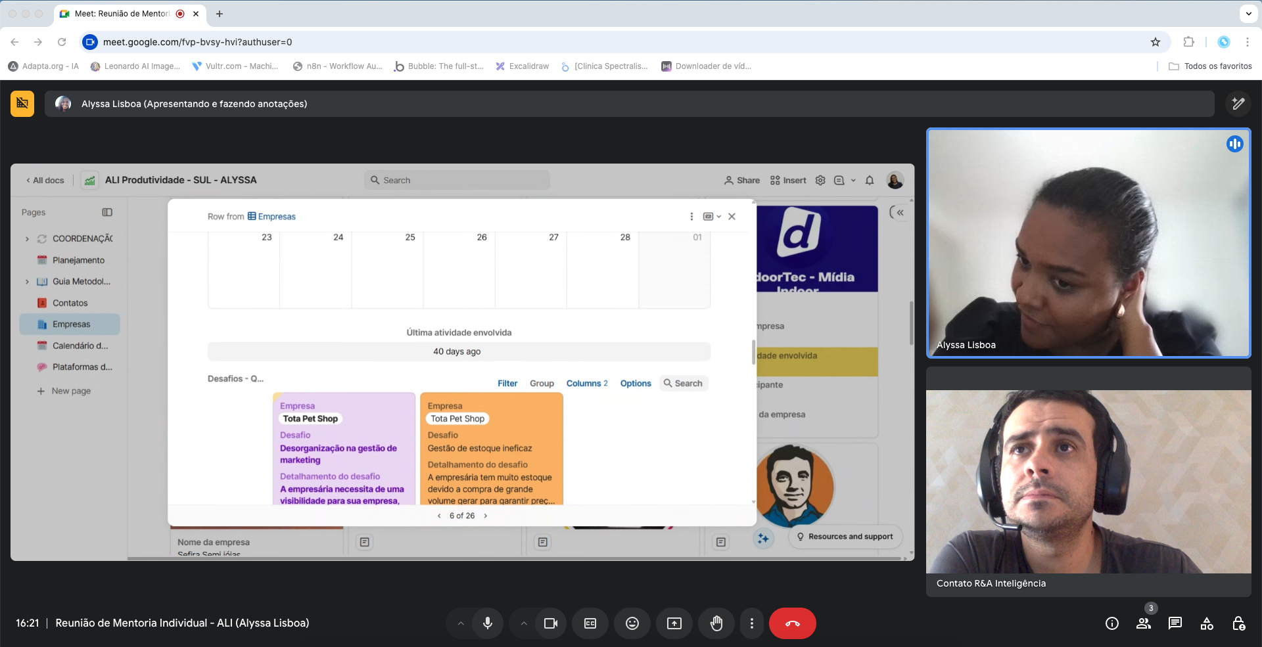Go forward in the browser
This screenshot has width=1262, height=647.
point(38,42)
